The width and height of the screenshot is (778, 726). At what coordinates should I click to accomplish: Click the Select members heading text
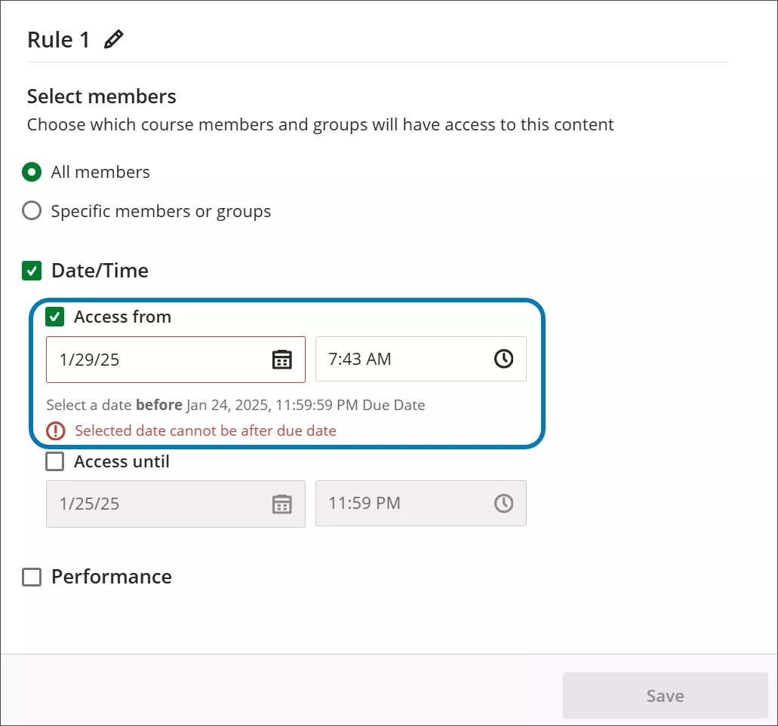tap(101, 96)
